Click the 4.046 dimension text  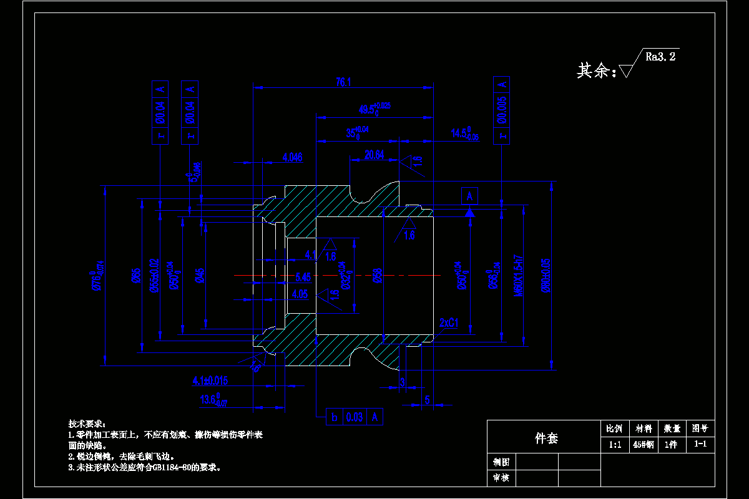click(292, 157)
